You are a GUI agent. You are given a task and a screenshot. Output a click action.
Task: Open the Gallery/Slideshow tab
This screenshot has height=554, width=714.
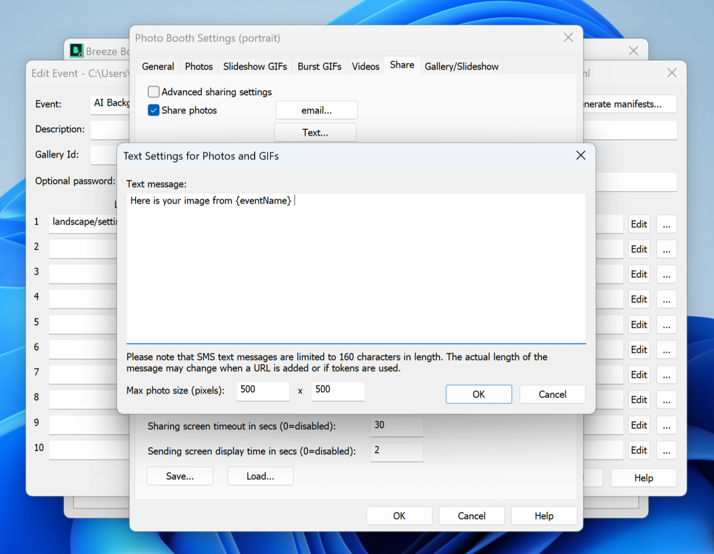(461, 67)
